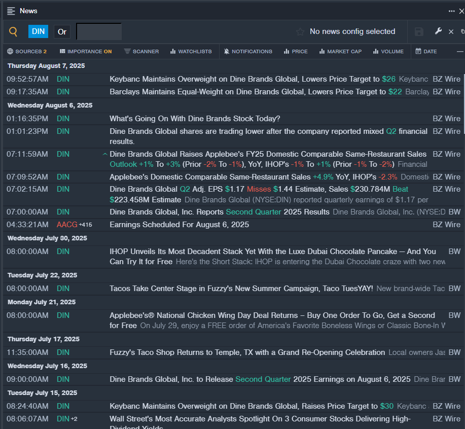Open the Scanner filter
Screen dimensions: 465x429
click(x=141, y=52)
